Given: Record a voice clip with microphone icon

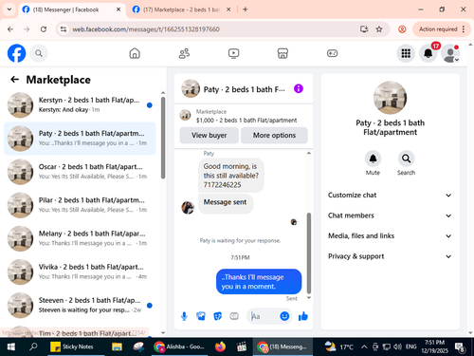Looking at the screenshot, I should coord(184,316).
